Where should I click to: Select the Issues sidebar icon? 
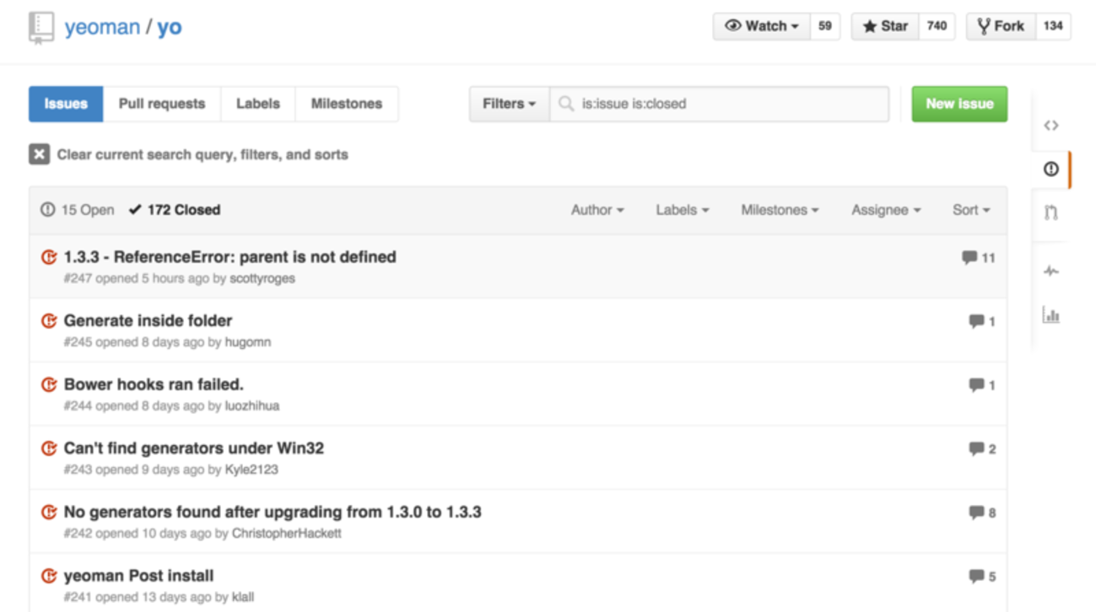(1050, 169)
